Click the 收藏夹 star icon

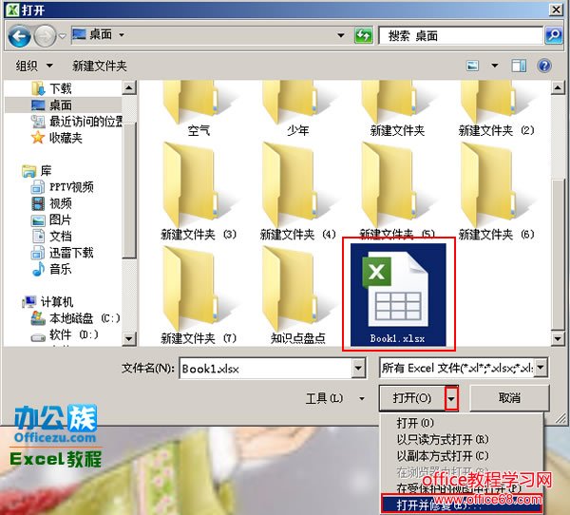pyautogui.click(x=38, y=138)
